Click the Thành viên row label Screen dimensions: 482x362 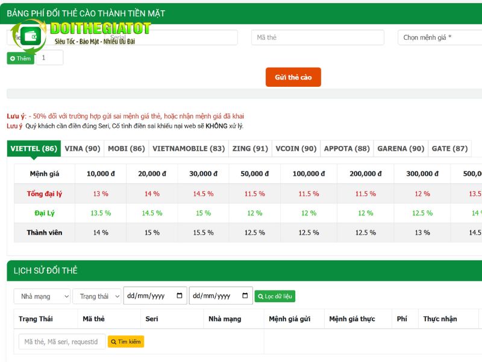tap(45, 232)
